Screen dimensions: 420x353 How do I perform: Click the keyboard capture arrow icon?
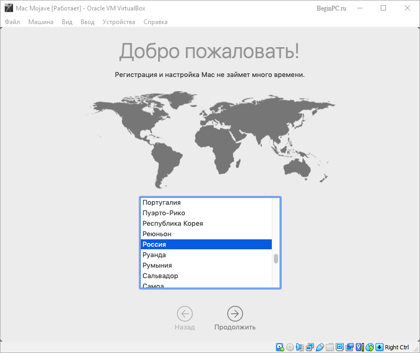coord(379,347)
